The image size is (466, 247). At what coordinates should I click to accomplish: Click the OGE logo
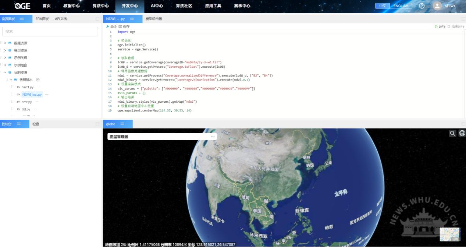pyautogui.click(x=22, y=6)
